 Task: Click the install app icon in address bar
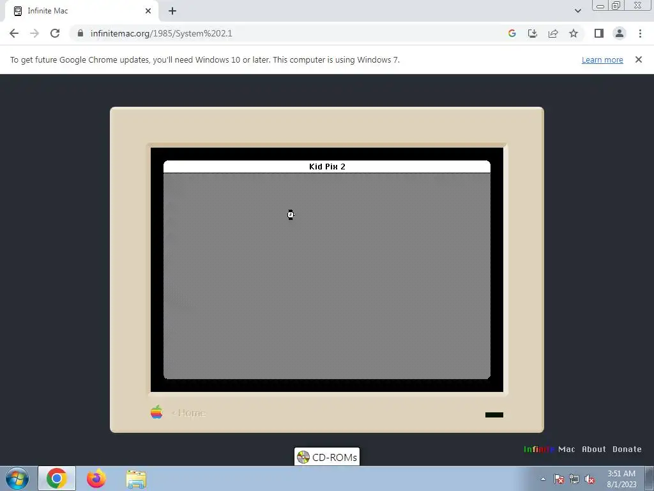pyautogui.click(x=533, y=33)
